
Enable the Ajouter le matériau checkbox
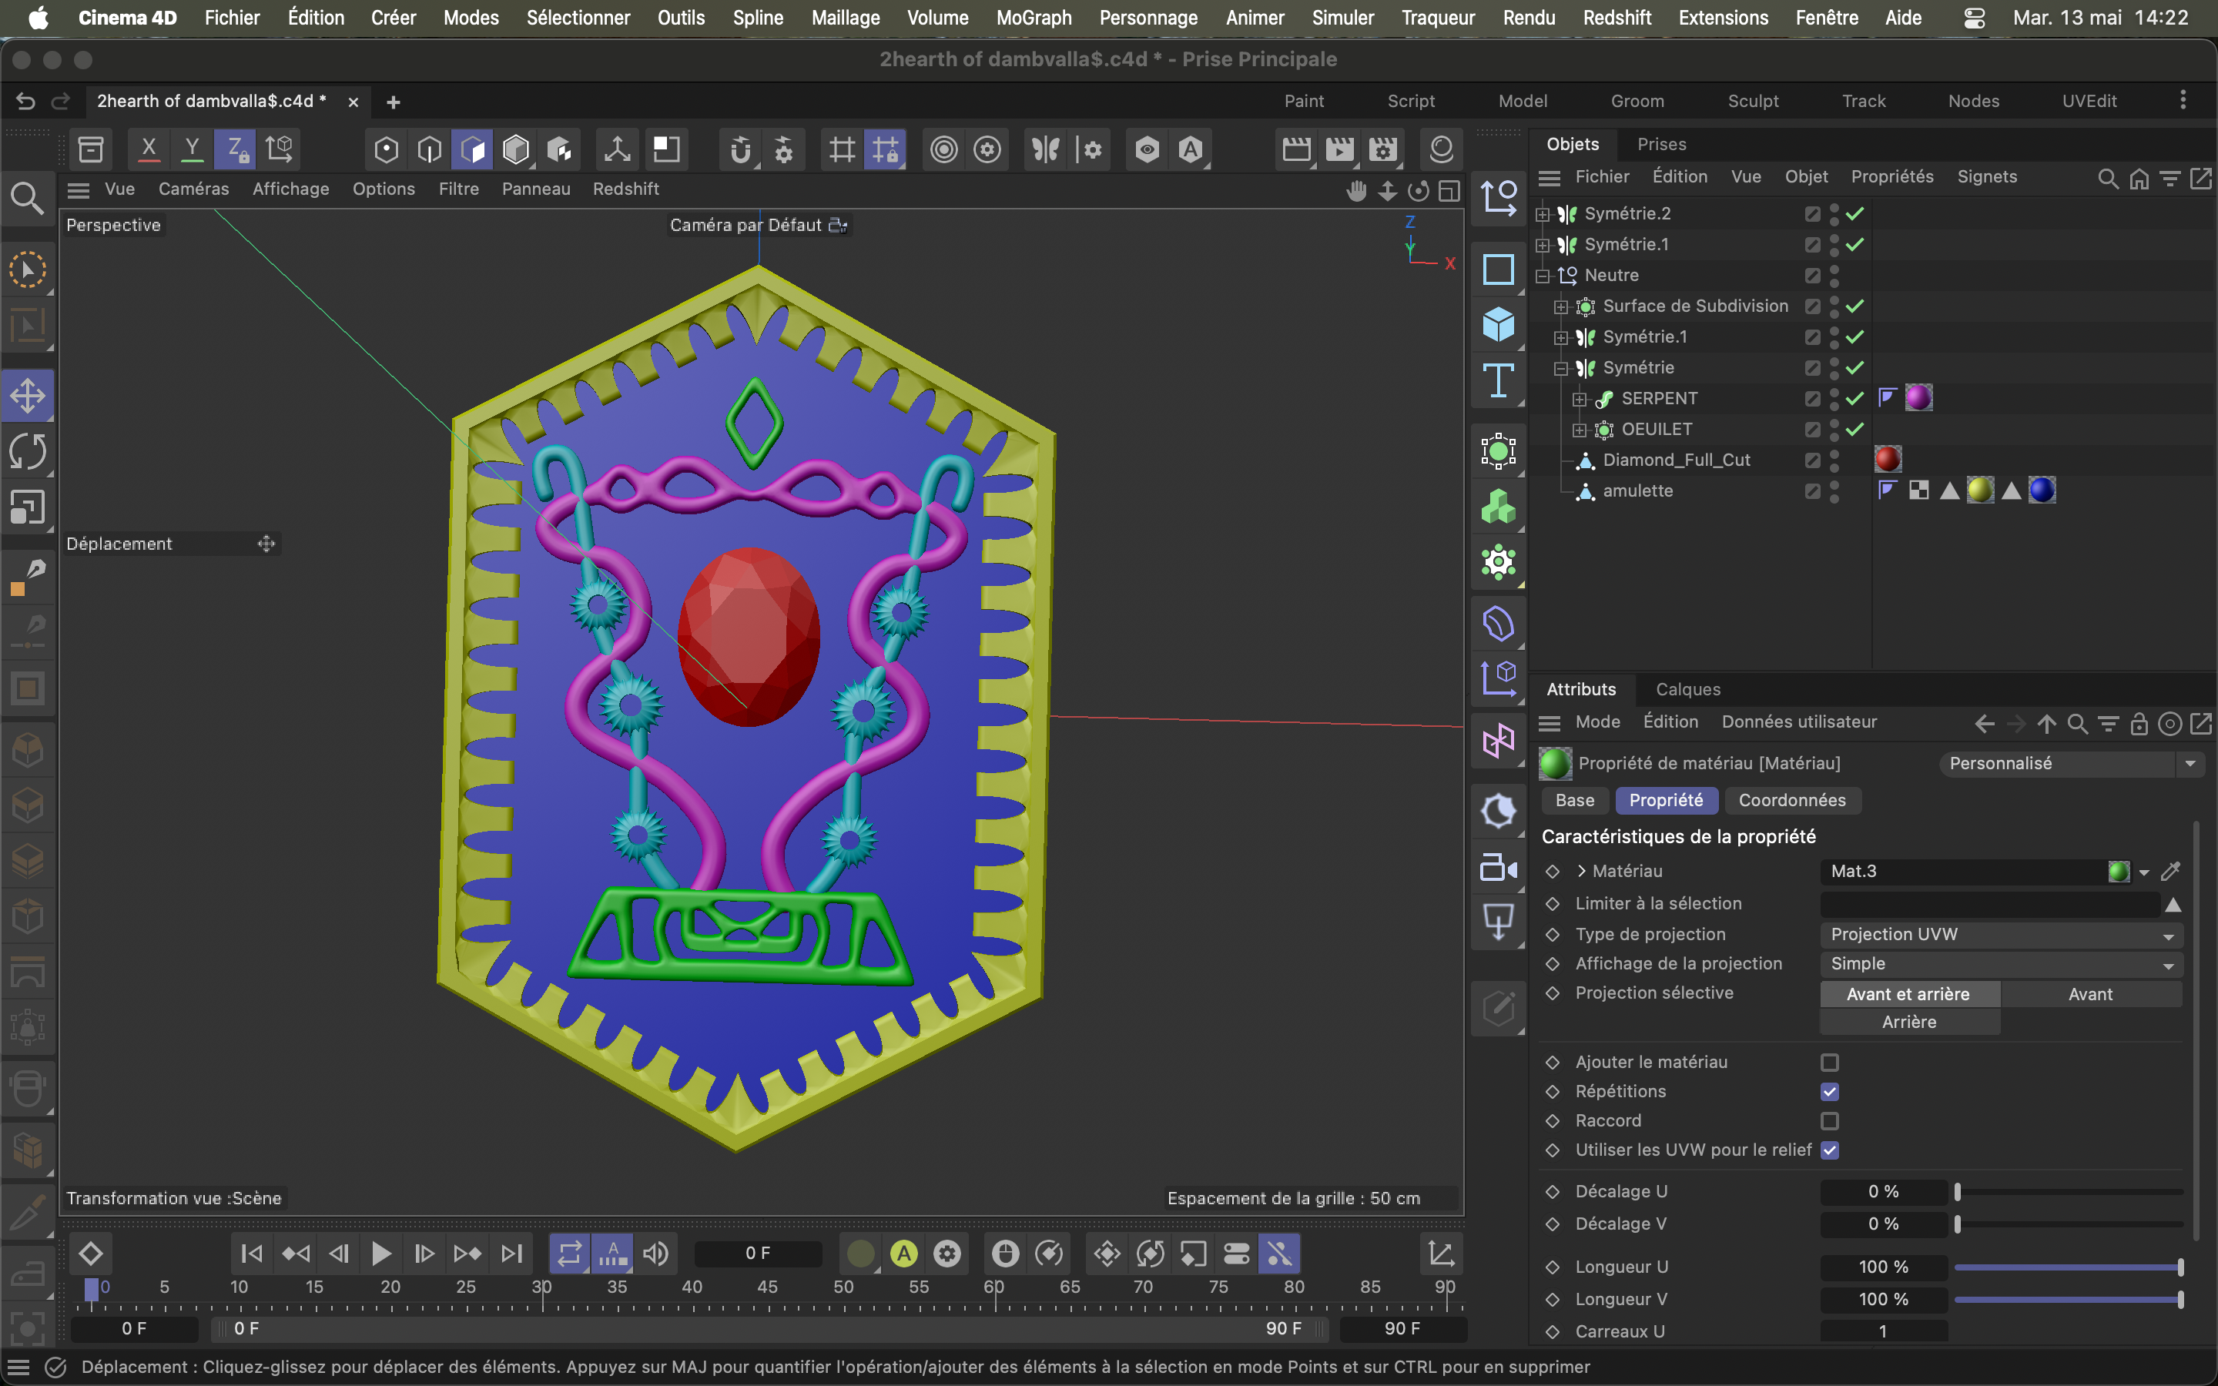coord(1829,1063)
